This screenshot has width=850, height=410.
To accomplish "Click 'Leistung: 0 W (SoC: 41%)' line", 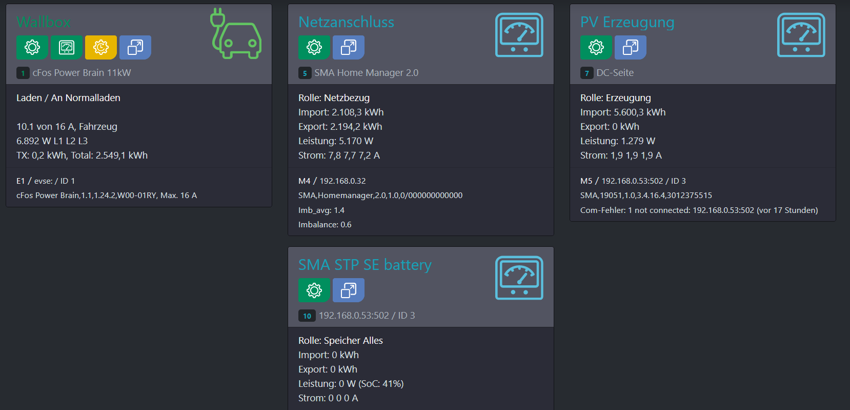I will [x=351, y=384].
